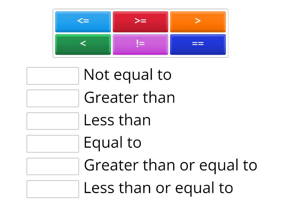Select the empty box beside Equal to

(x=53, y=143)
